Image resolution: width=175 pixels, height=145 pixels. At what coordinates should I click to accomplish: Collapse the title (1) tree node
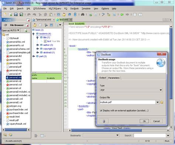pos(37,38)
